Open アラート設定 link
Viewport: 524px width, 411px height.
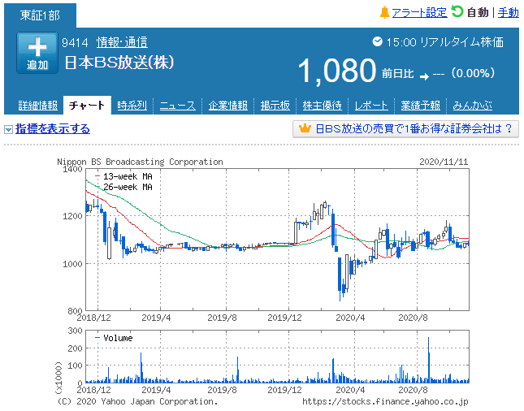(419, 13)
